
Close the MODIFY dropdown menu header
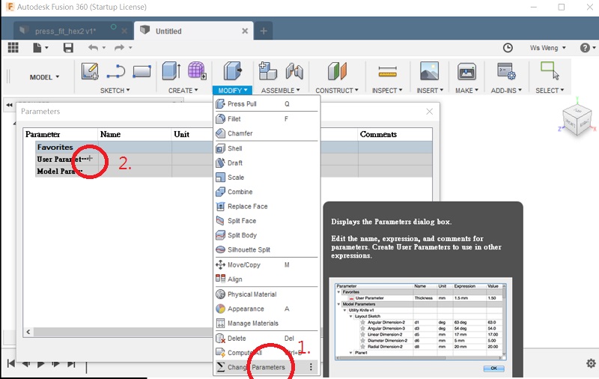point(232,90)
